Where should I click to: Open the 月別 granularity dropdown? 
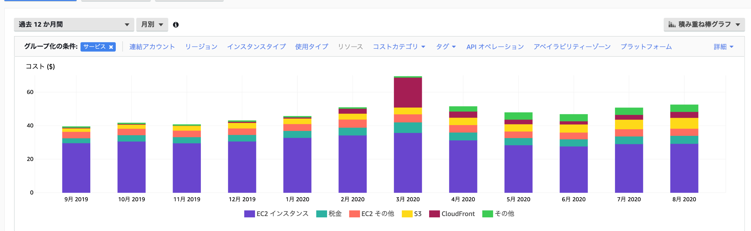(152, 25)
